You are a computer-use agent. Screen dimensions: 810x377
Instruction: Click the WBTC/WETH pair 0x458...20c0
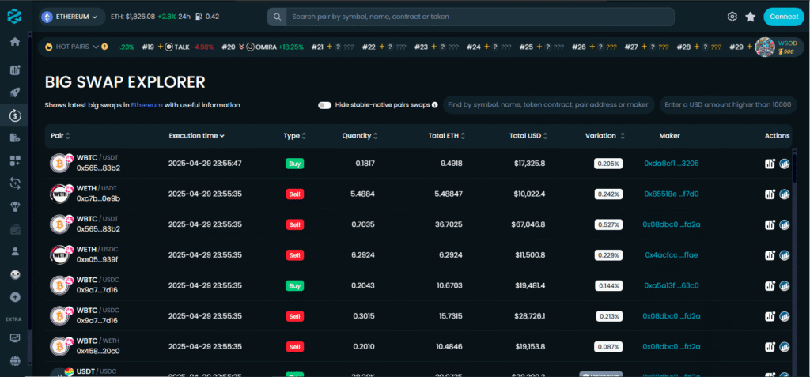97,351
